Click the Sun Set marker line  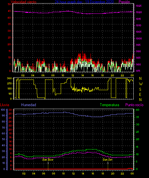tap(108, 165)
